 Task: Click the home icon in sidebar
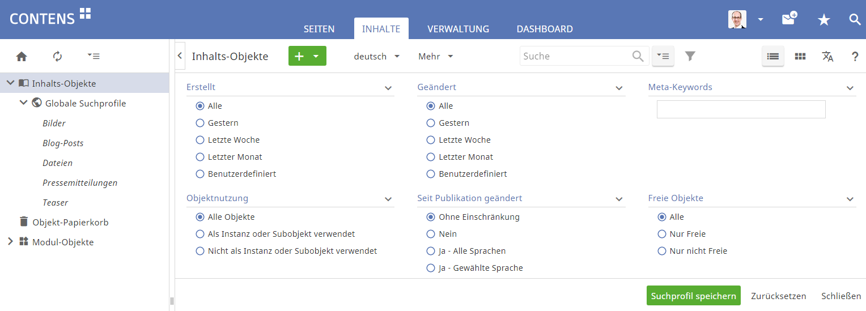22,56
